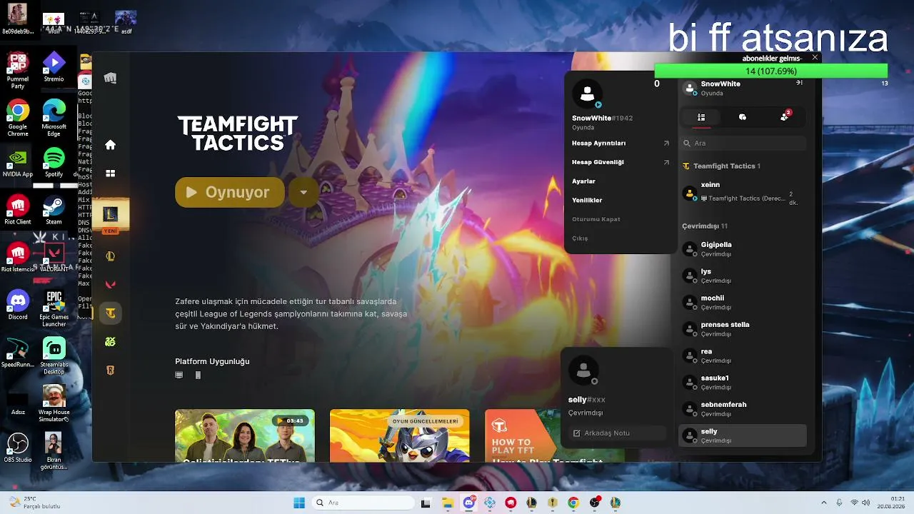
Task: Open Google Chrome desktop shortcut
Action: click(x=18, y=119)
